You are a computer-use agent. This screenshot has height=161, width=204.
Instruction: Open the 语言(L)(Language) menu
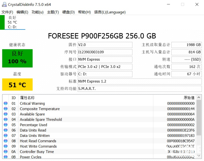click(x=110, y=12)
